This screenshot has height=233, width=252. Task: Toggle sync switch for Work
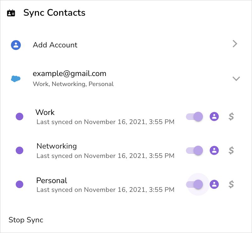point(195,116)
